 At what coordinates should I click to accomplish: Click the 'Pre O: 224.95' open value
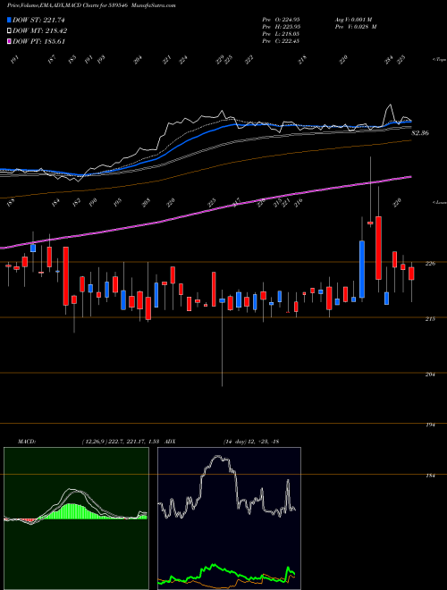click(281, 20)
